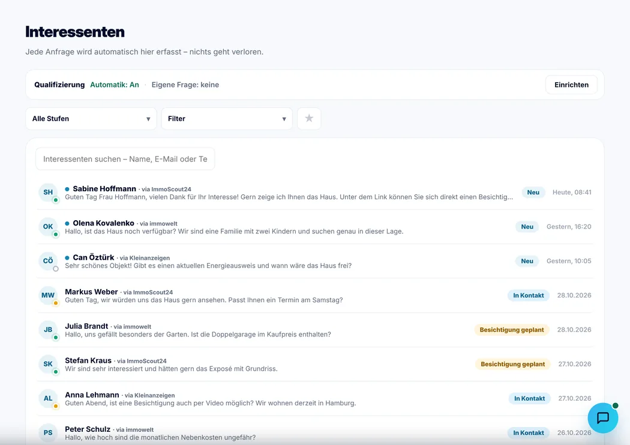The width and height of the screenshot is (630, 445).
Task: Open Stefan Kraus's name
Action: click(x=88, y=360)
